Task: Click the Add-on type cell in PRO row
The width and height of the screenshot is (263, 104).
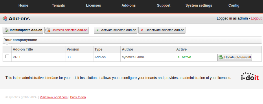Action: 107,57
